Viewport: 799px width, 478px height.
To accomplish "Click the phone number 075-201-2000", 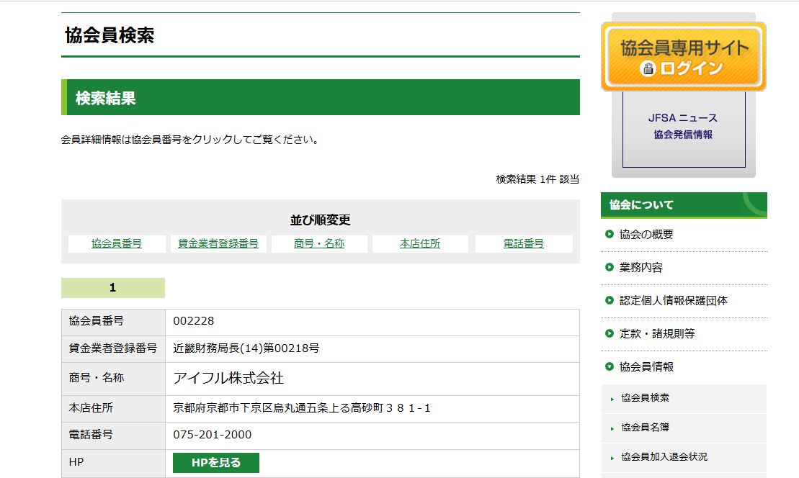I will click(x=213, y=435).
